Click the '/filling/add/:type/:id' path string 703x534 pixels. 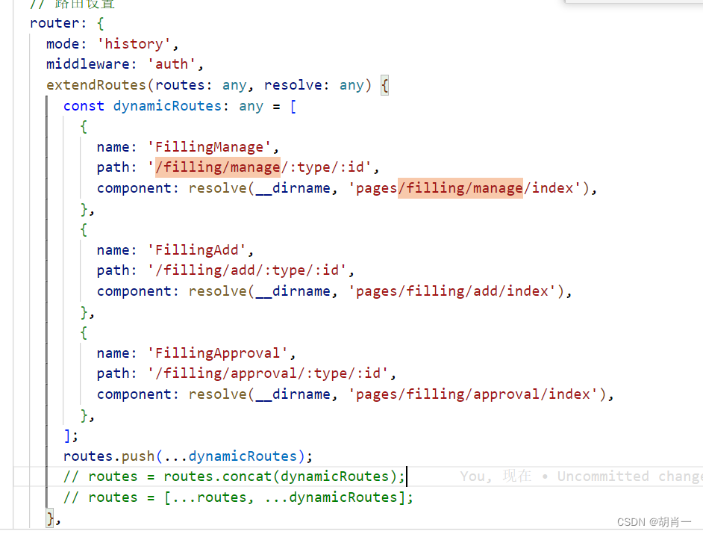click(246, 270)
